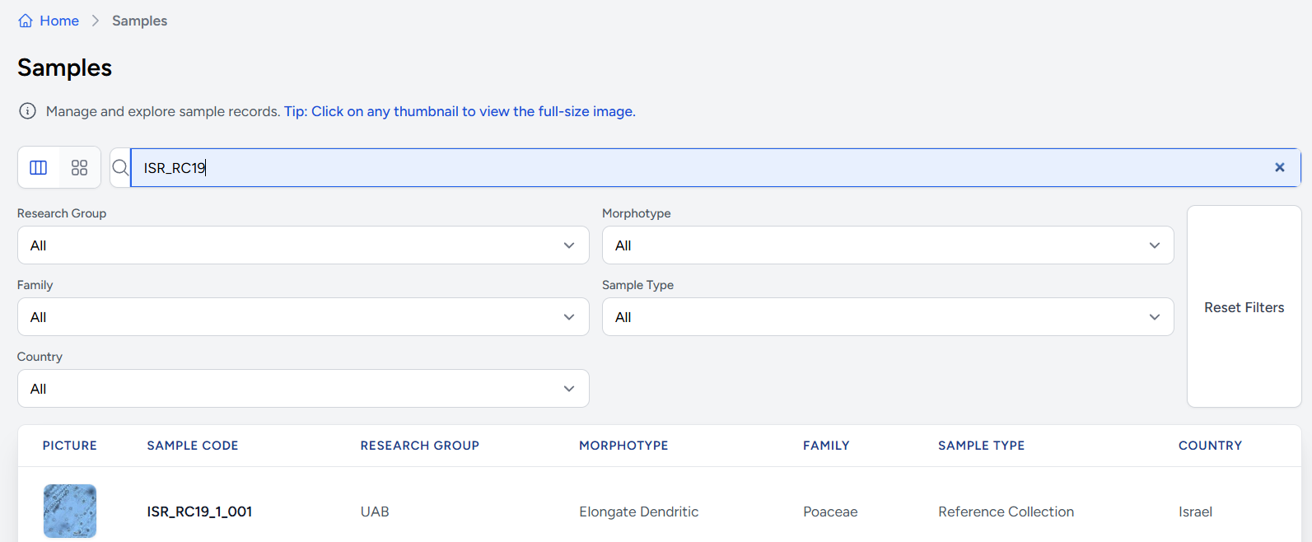Expand the Family filter dropdown
Viewport: 1312px width, 542px height.
coord(303,317)
